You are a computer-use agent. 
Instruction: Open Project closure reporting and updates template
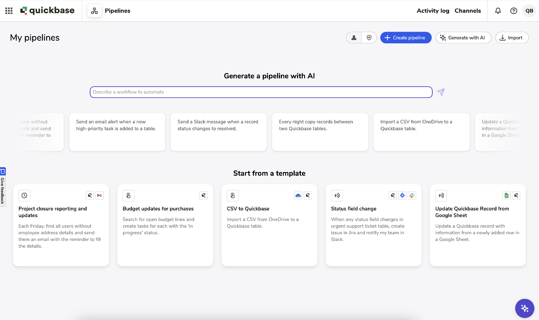tap(61, 225)
